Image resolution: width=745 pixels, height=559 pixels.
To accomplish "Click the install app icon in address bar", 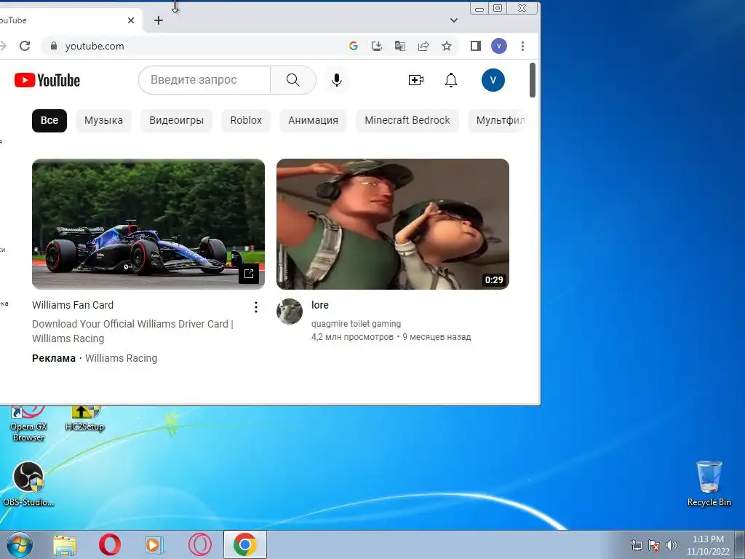I will (376, 46).
